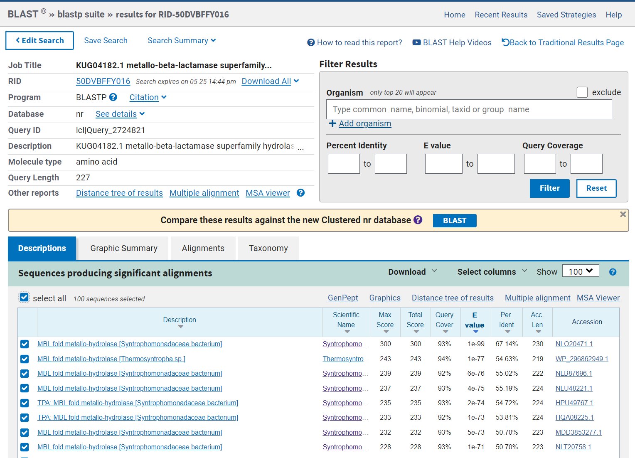Click the blastp suite breadcrumb
The width and height of the screenshot is (635, 458).
click(x=81, y=14)
